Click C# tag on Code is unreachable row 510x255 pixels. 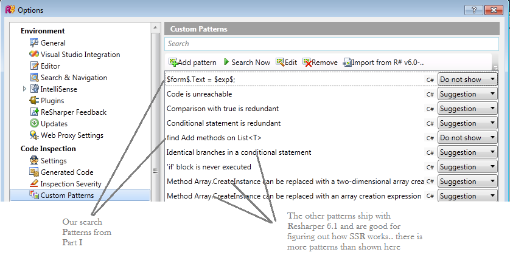[430, 94]
